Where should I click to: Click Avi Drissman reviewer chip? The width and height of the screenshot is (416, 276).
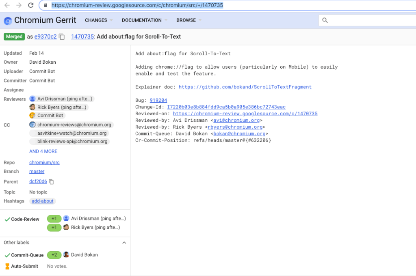point(62,99)
